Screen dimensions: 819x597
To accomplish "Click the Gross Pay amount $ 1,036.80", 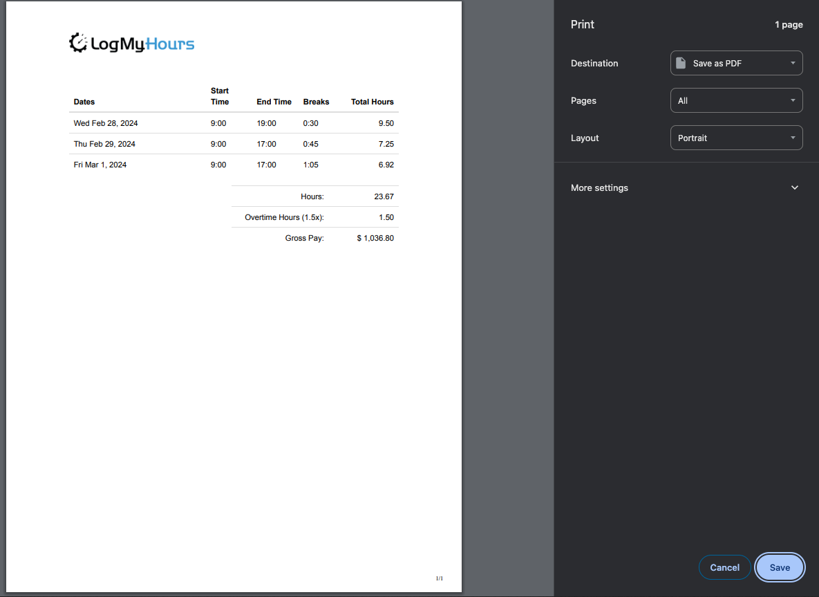I will 375,238.
